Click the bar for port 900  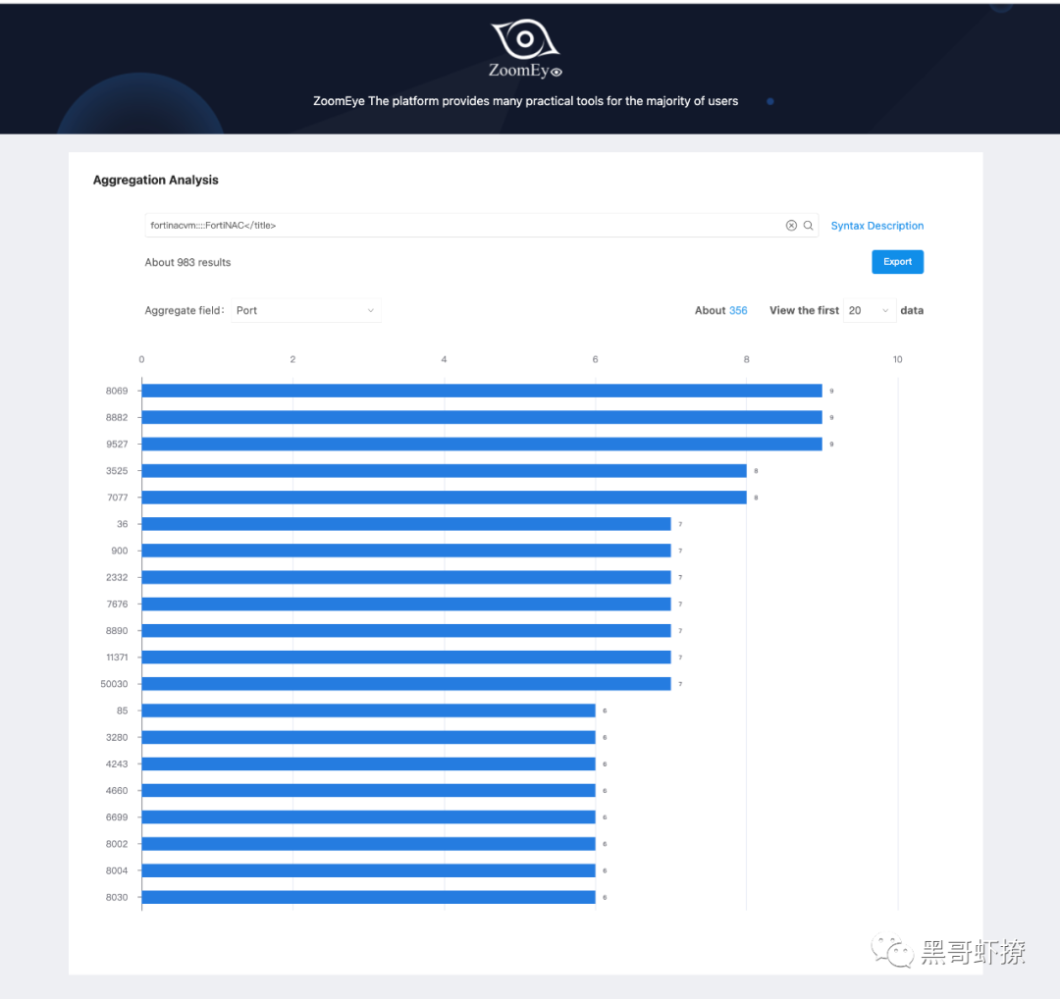(x=405, y=551)
